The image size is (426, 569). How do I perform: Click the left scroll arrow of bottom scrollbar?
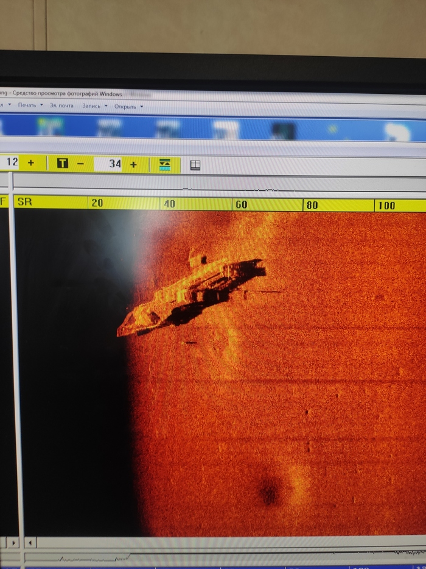point(30,542)
